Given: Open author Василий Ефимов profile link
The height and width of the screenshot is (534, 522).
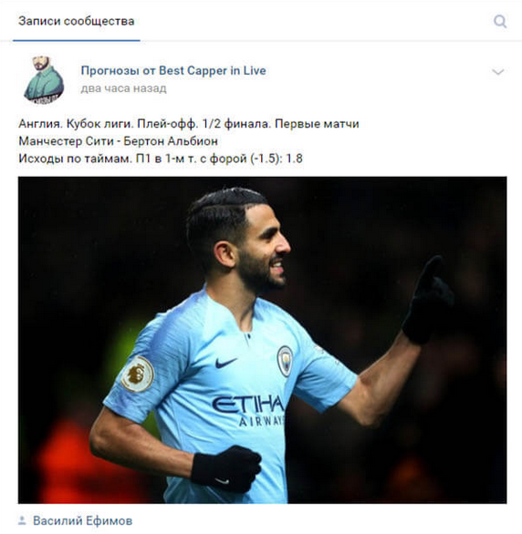Looking at the screenshot, I should (x=82, y=520).
